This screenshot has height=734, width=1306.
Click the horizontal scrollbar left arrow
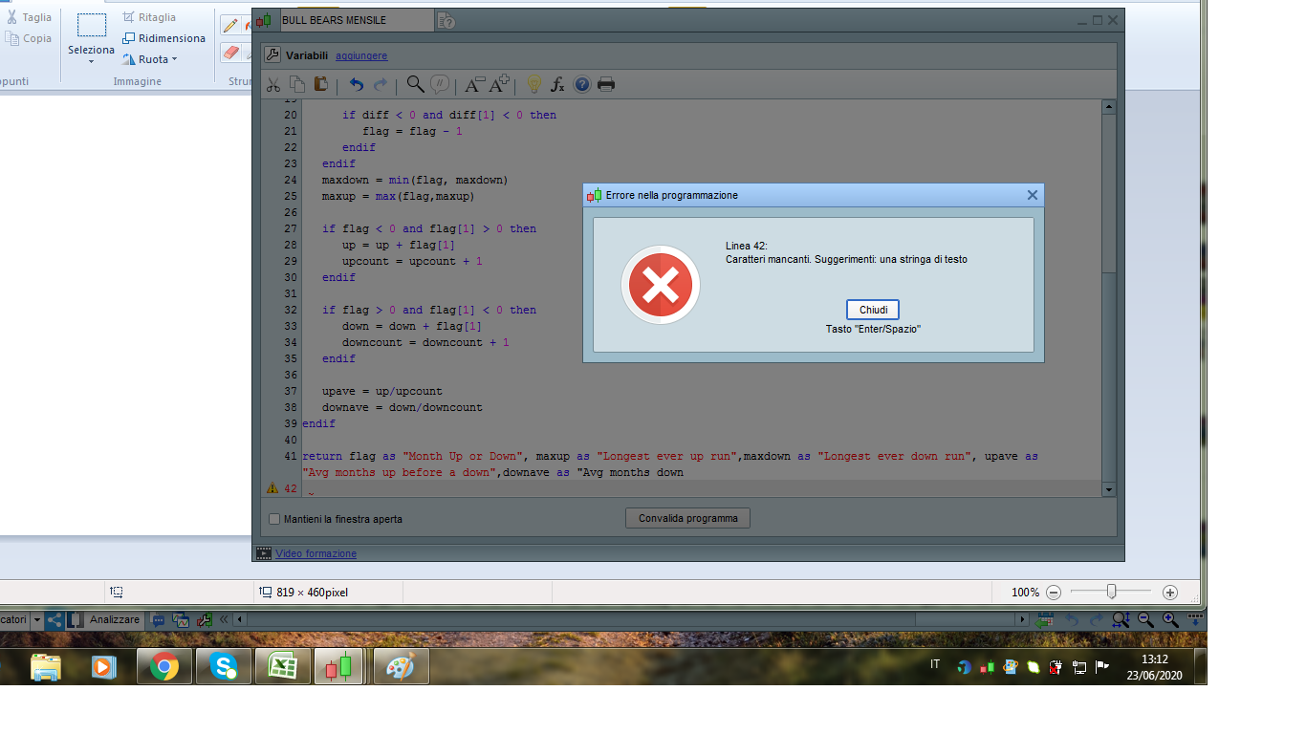(x=240, y=619)
